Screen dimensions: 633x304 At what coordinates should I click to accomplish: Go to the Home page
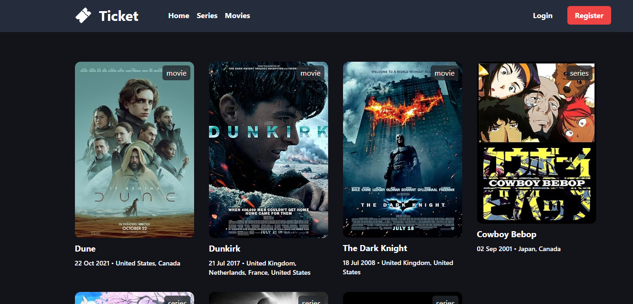179,16
